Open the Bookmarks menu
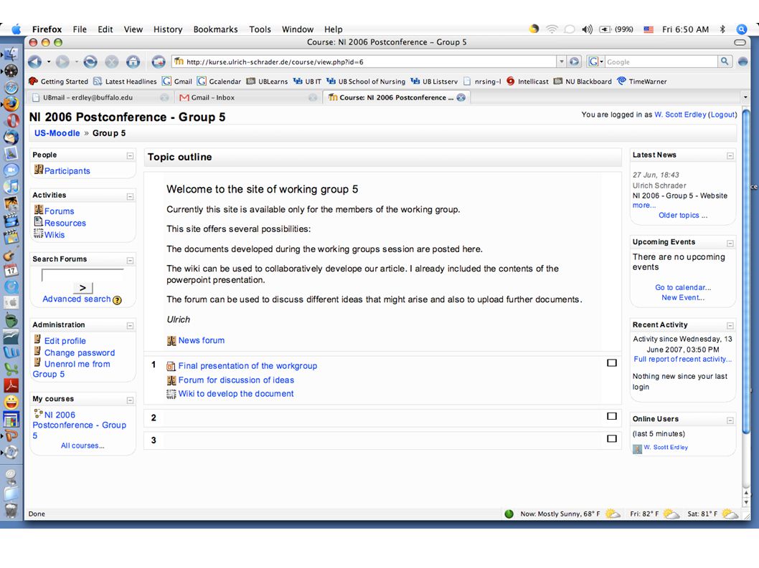 pyautogui.click(x=215, y=29)
